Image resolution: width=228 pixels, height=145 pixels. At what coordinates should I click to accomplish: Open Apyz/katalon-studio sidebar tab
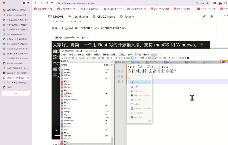[16, 63]
